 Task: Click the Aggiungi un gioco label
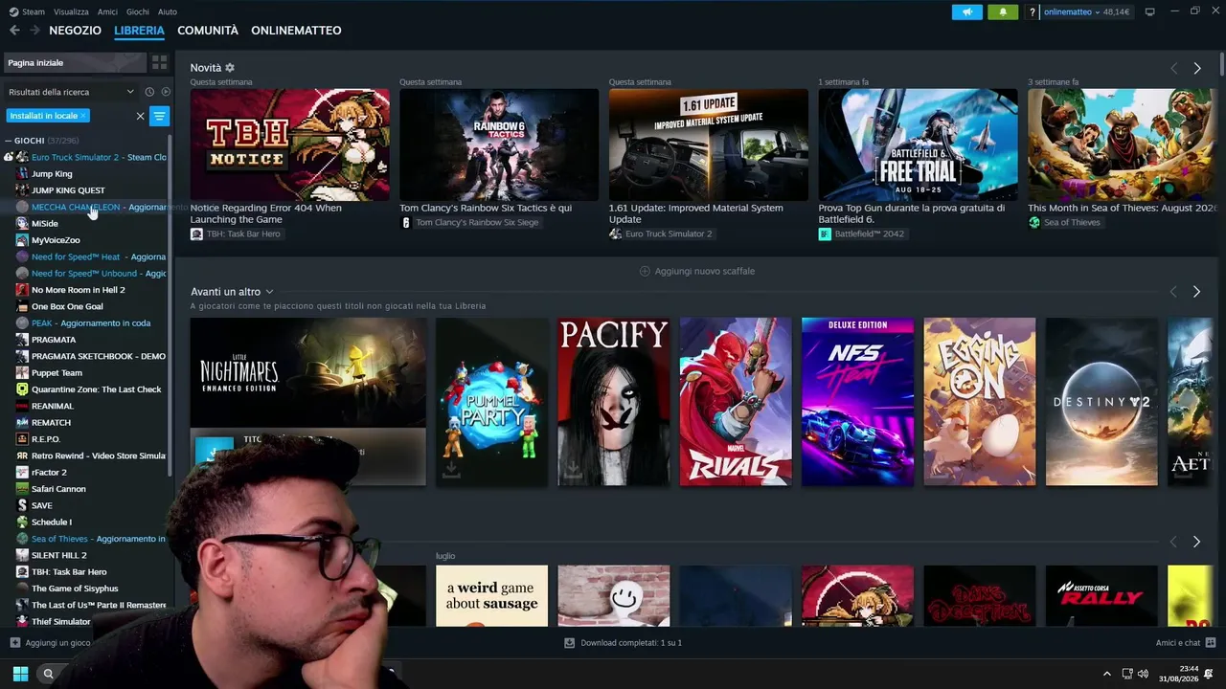[58, 643]
